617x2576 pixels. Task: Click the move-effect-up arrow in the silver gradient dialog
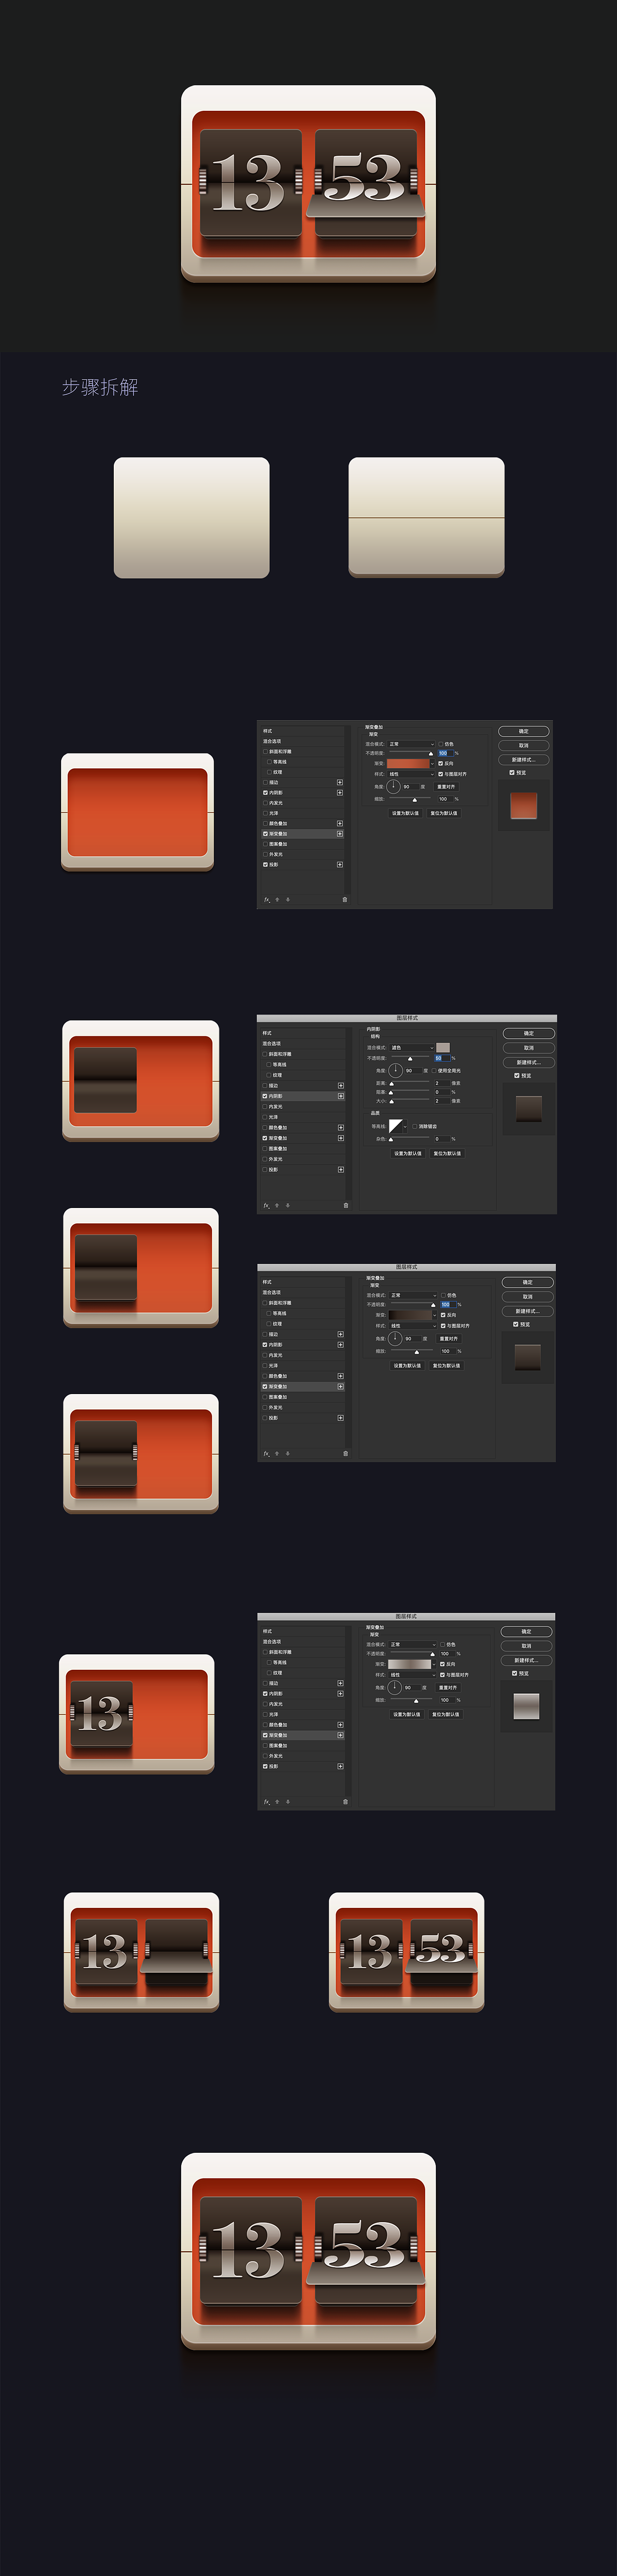coord(278,1802)
